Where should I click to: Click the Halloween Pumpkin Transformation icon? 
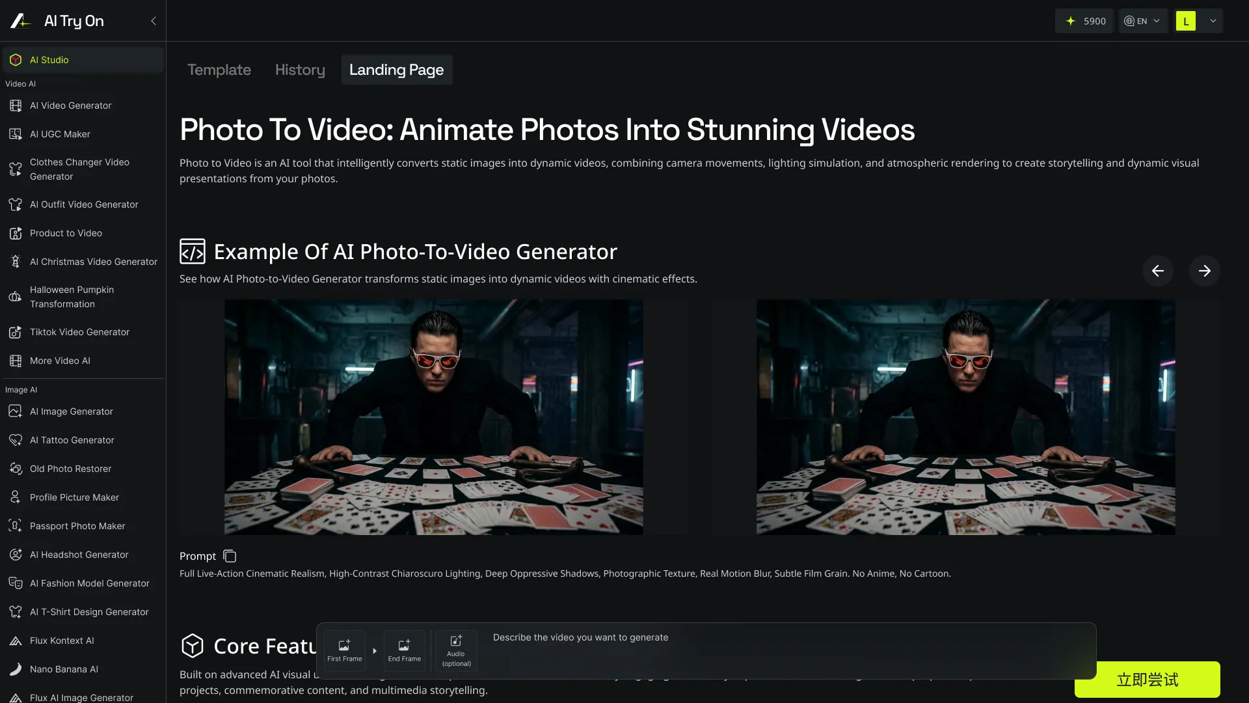click(16, 297)
